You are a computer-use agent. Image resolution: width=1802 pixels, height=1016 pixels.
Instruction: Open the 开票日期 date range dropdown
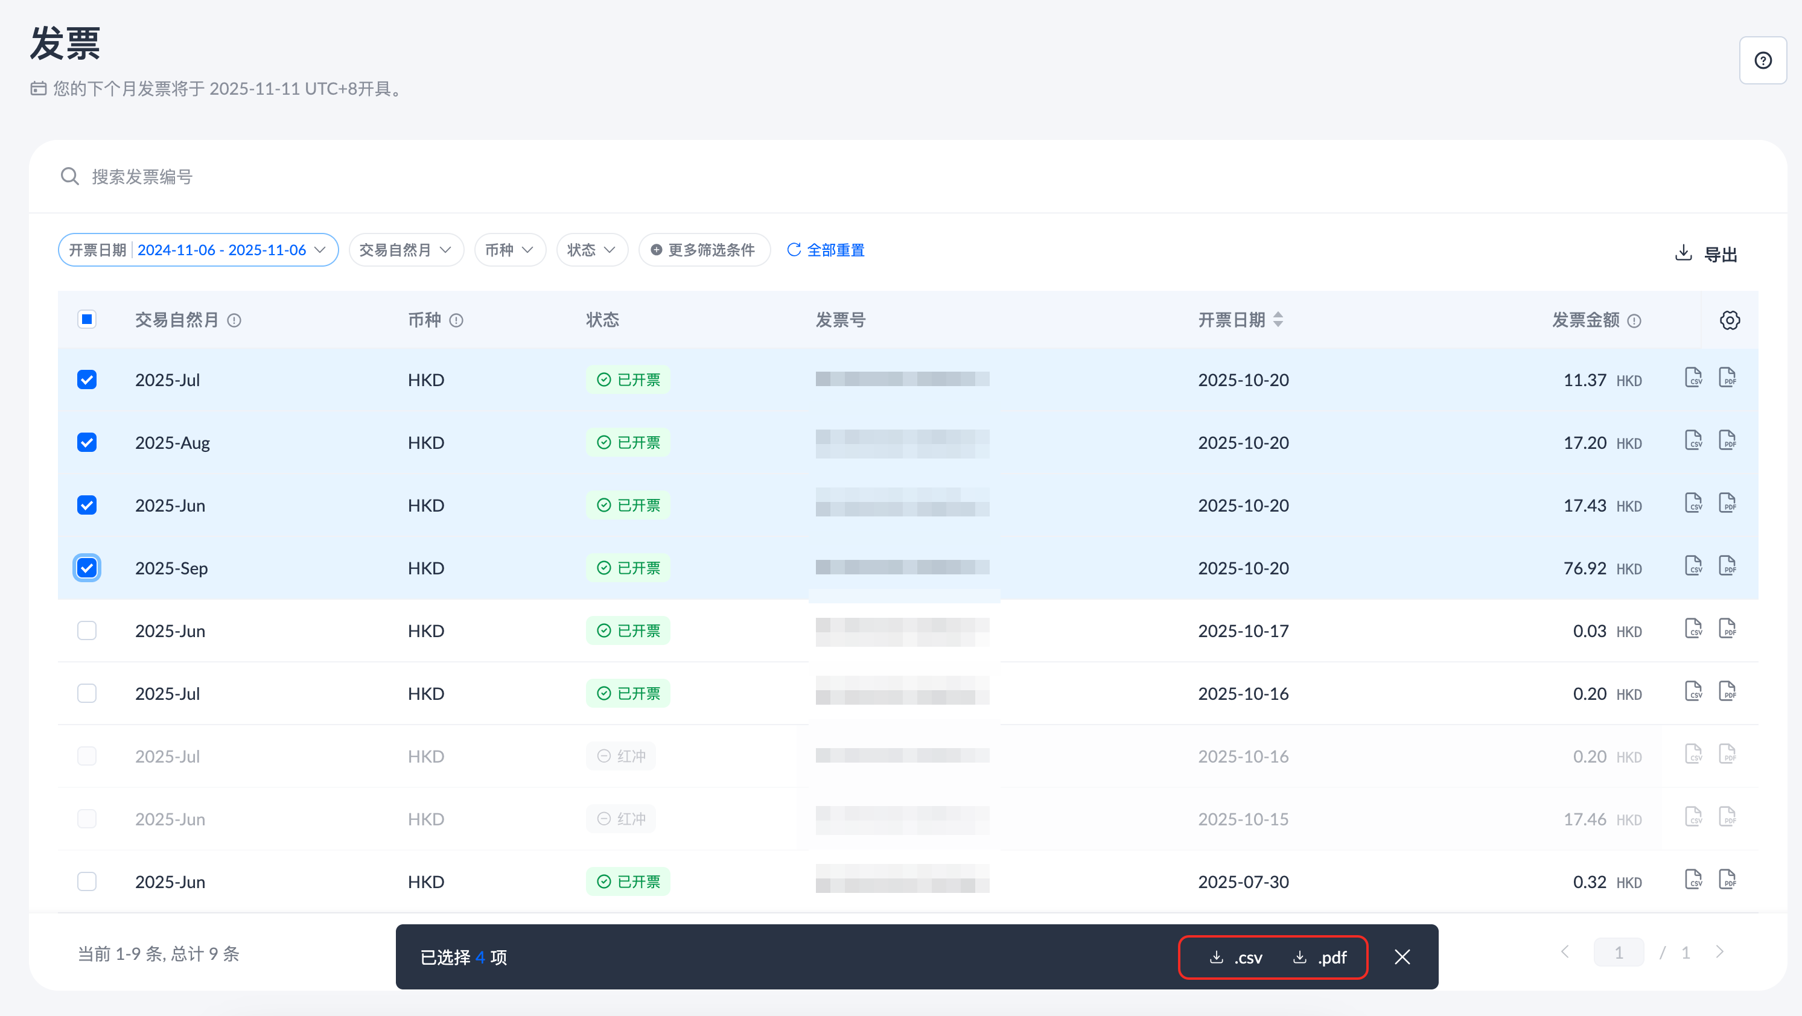pyautogui.click(x=198, y=250)
